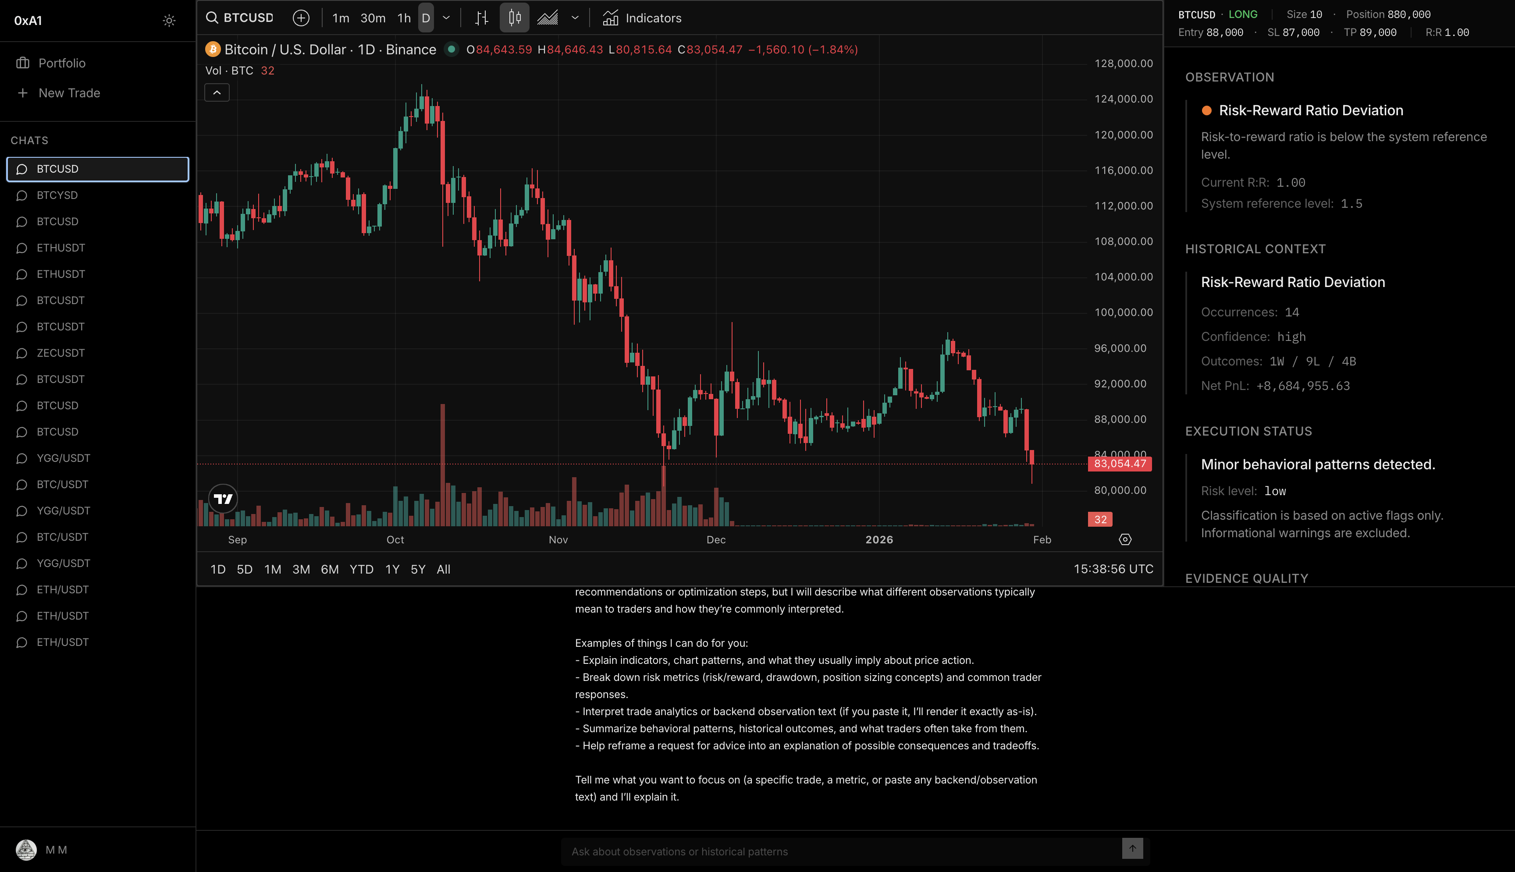The width and height of the screenshot is (1515, 872).
Task: Select the candlestick chart type icon
Action: tap(513, 18)
